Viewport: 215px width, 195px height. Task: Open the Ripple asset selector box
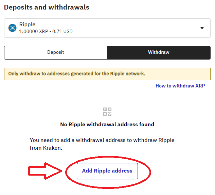tap(107, 28)
